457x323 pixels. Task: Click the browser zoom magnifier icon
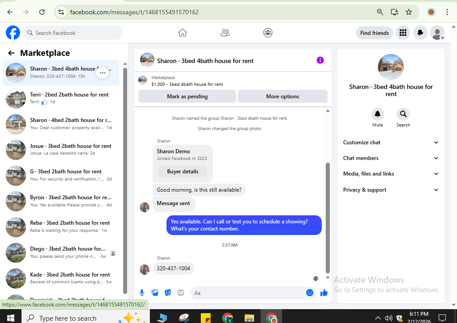click(x=380, y=12)
